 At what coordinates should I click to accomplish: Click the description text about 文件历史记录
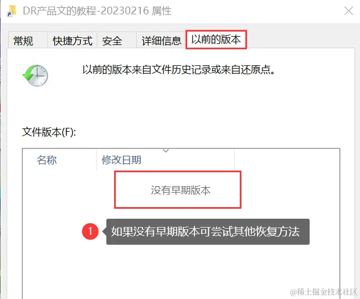[178, 70]
